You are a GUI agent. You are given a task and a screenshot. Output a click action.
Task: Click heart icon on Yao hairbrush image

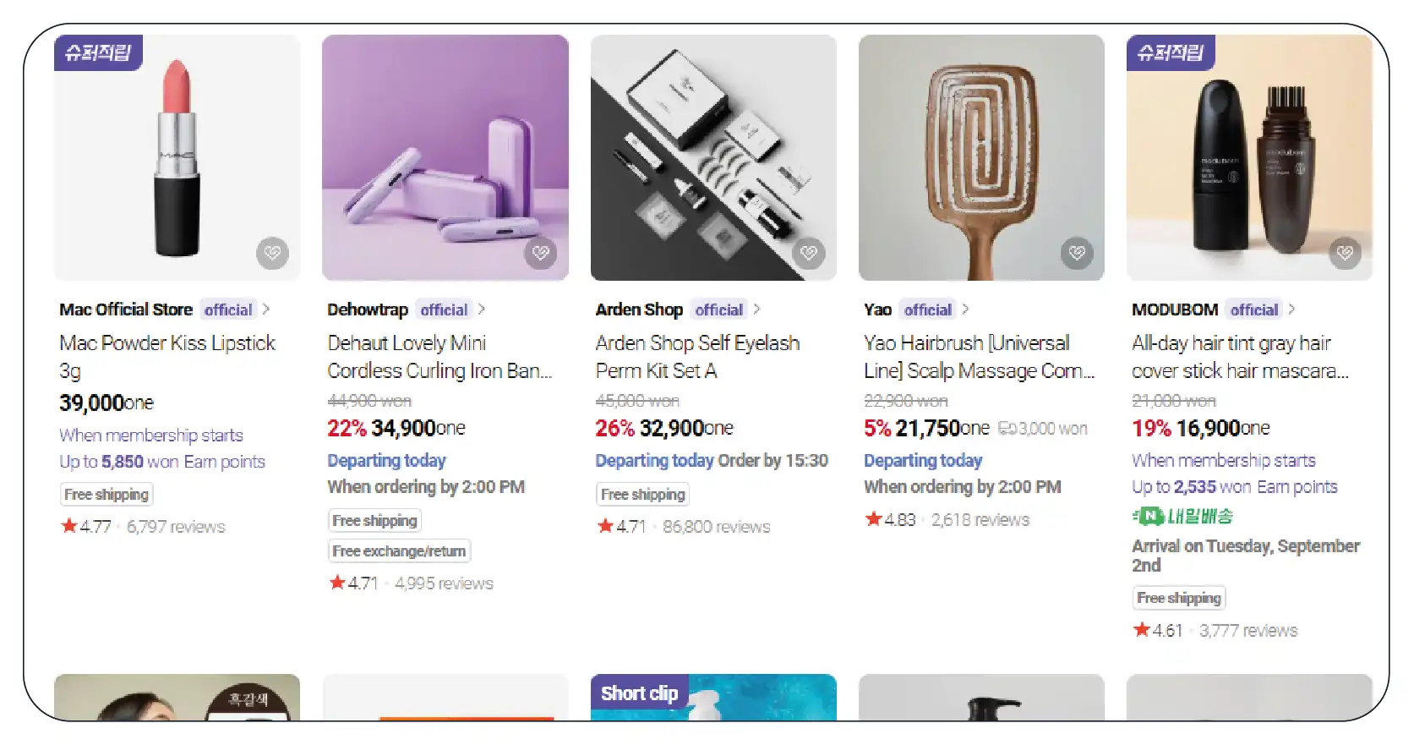point(1077,253)
